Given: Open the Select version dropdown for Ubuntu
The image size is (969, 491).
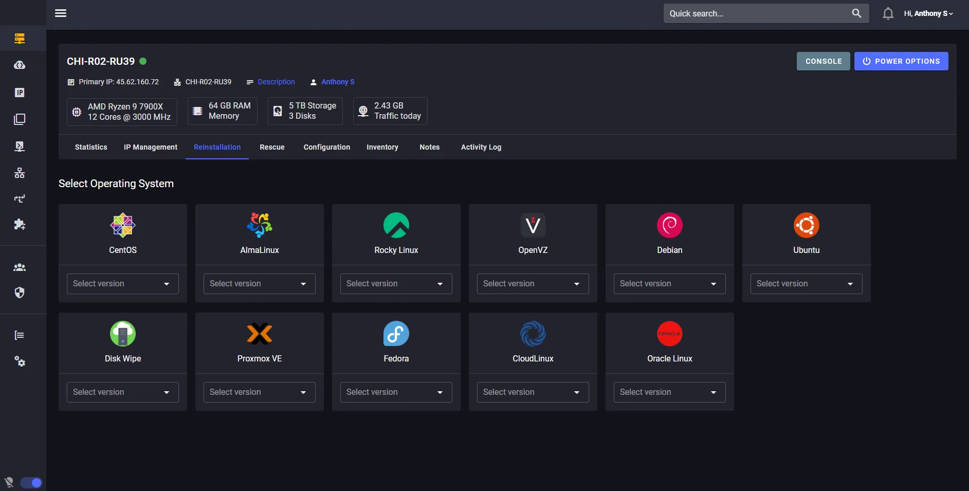Looking at the screenshot, I should tap(806, 283).
